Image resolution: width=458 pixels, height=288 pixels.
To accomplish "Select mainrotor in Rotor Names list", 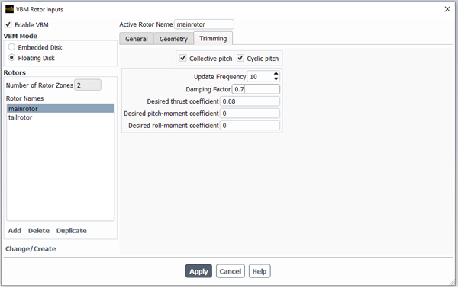I will click(x=60, y=109).
